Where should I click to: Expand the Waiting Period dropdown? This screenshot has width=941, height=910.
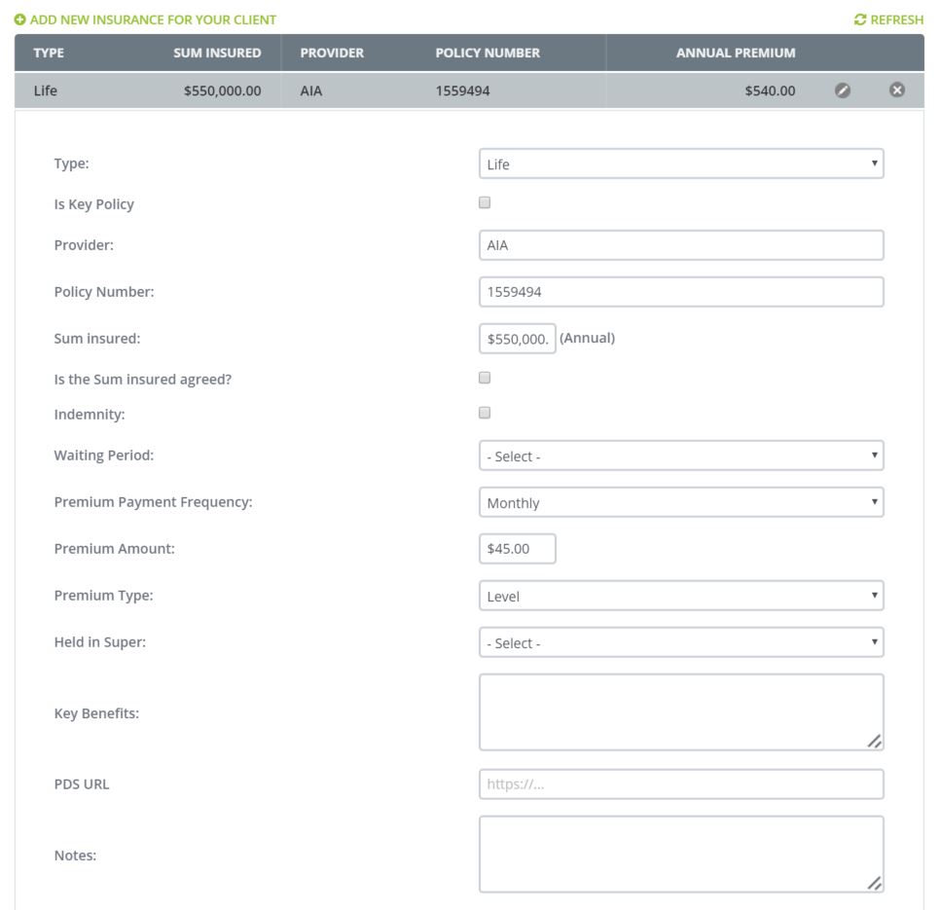(x=680, y=455)
